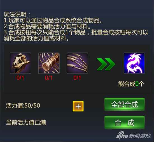Click the 合成 craft button
Image resolution: width=154 pixels, height=142 pixels.
(x=125, y=122)
